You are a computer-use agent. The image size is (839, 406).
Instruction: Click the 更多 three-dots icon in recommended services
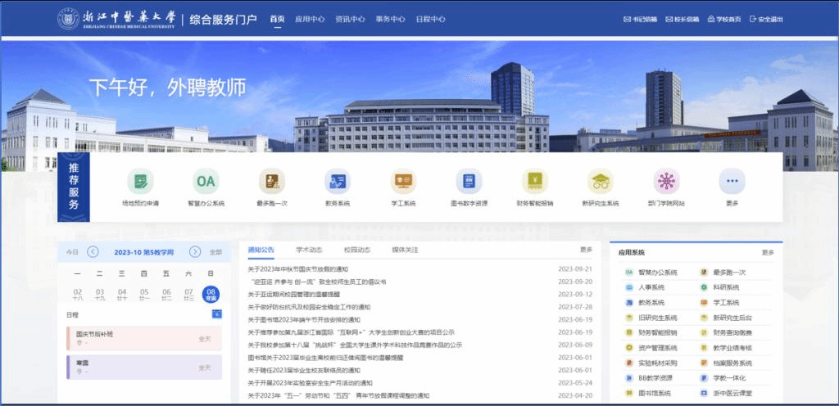coord(731,181)
